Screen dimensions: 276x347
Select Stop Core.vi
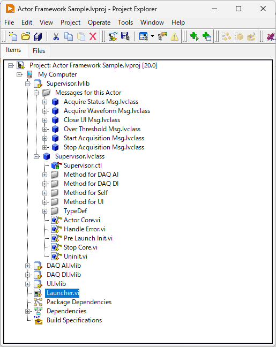point(80,247)
